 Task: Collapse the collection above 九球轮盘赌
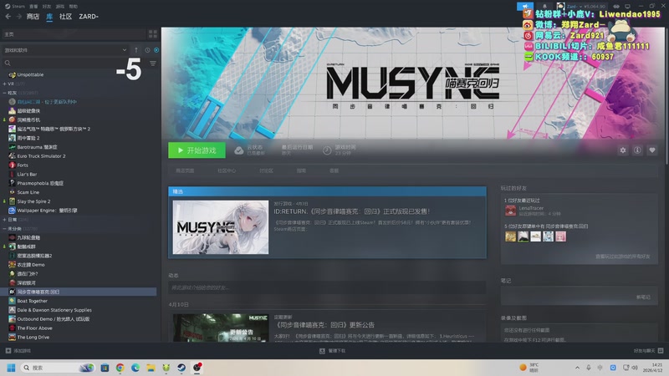click(5, 228)
